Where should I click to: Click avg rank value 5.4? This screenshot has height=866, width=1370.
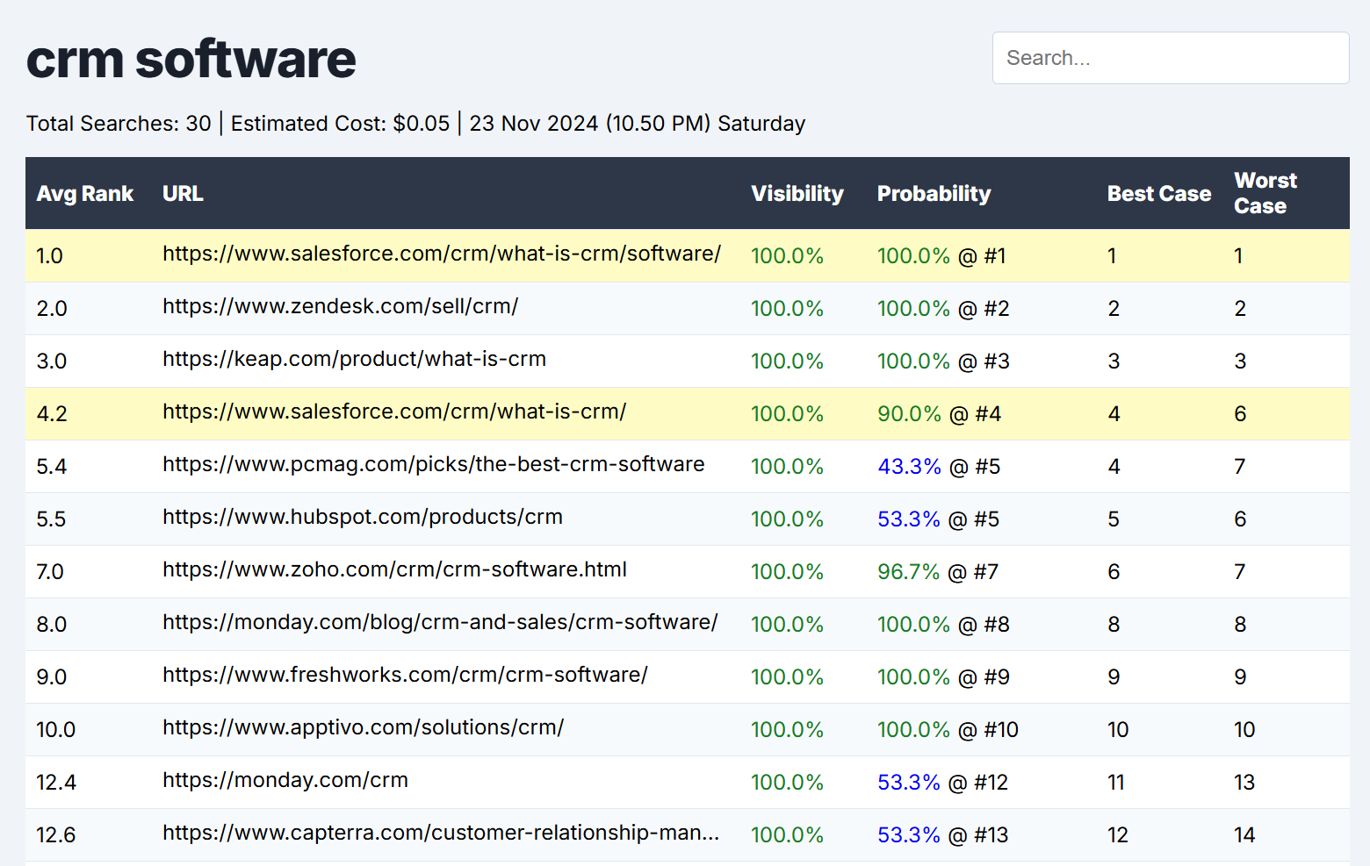pyautogui.click(x=52, y=467)
